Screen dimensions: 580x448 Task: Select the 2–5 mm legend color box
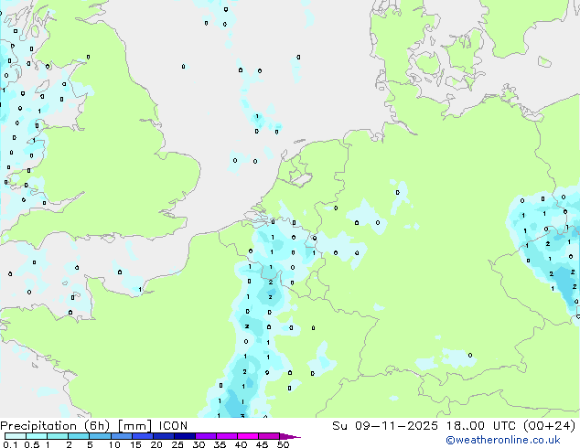pyautogui.click(x=79, y=436)
